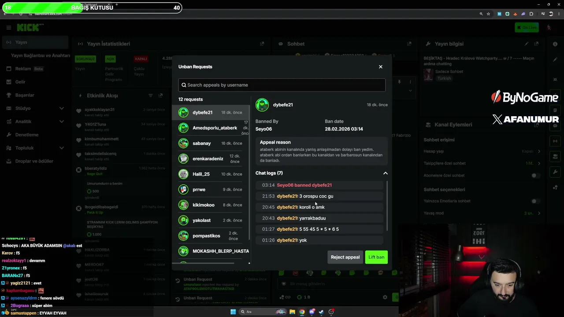
Task: Close the Unban Requests dialog
Action: click(x=381, y=67)
